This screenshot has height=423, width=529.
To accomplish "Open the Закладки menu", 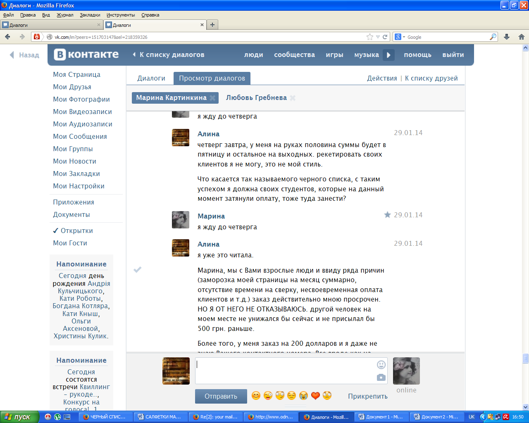I will [90, 15].
